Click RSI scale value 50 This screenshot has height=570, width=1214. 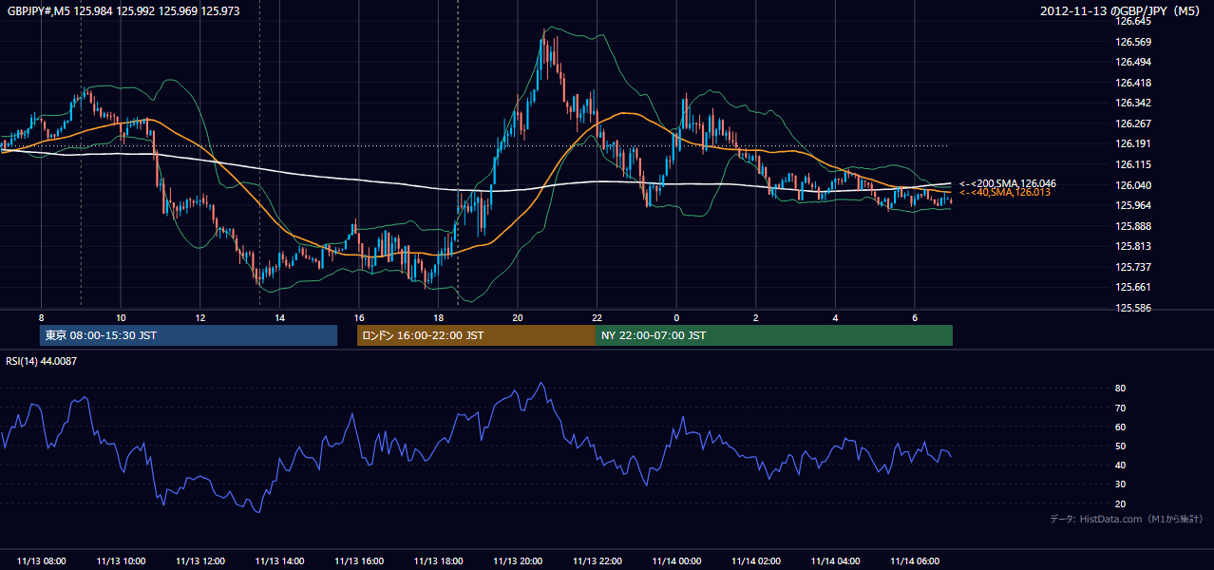click(1120, 446)
